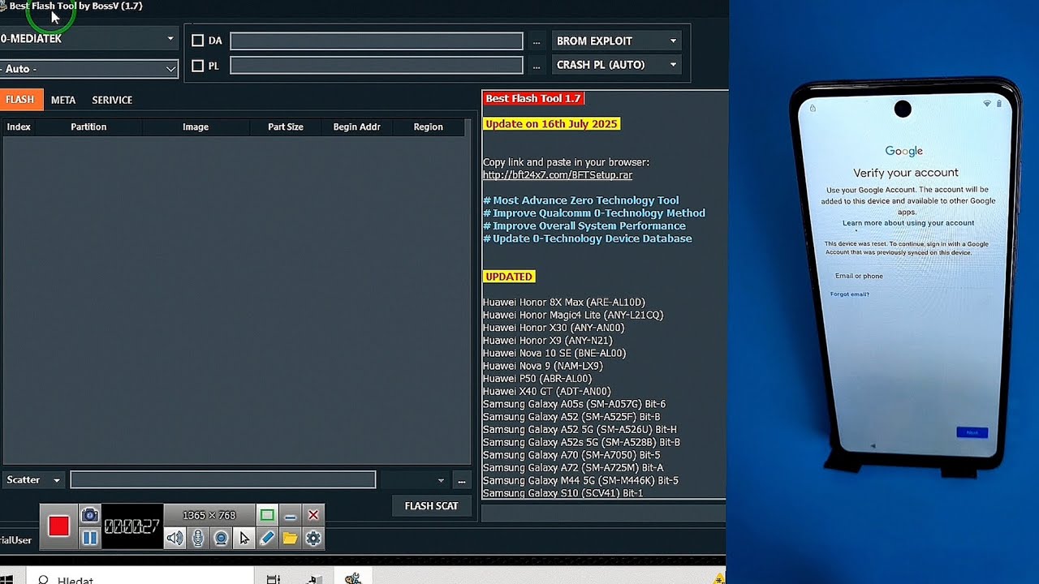The height and width of the screenshot is (584, 1039).
Task: Click 'Huawei Honor 8X Max (ARE-AL10D)' entry
Action: 564,303
